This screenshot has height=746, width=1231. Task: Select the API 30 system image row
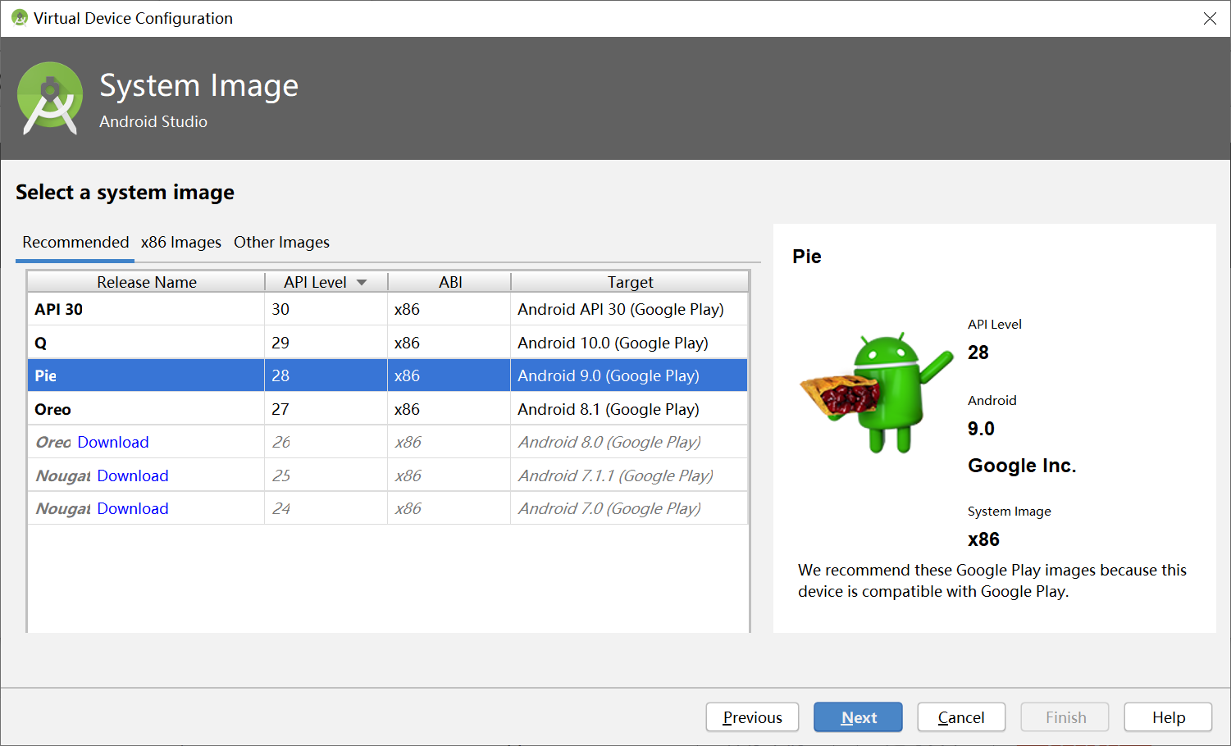click(146, 309)
